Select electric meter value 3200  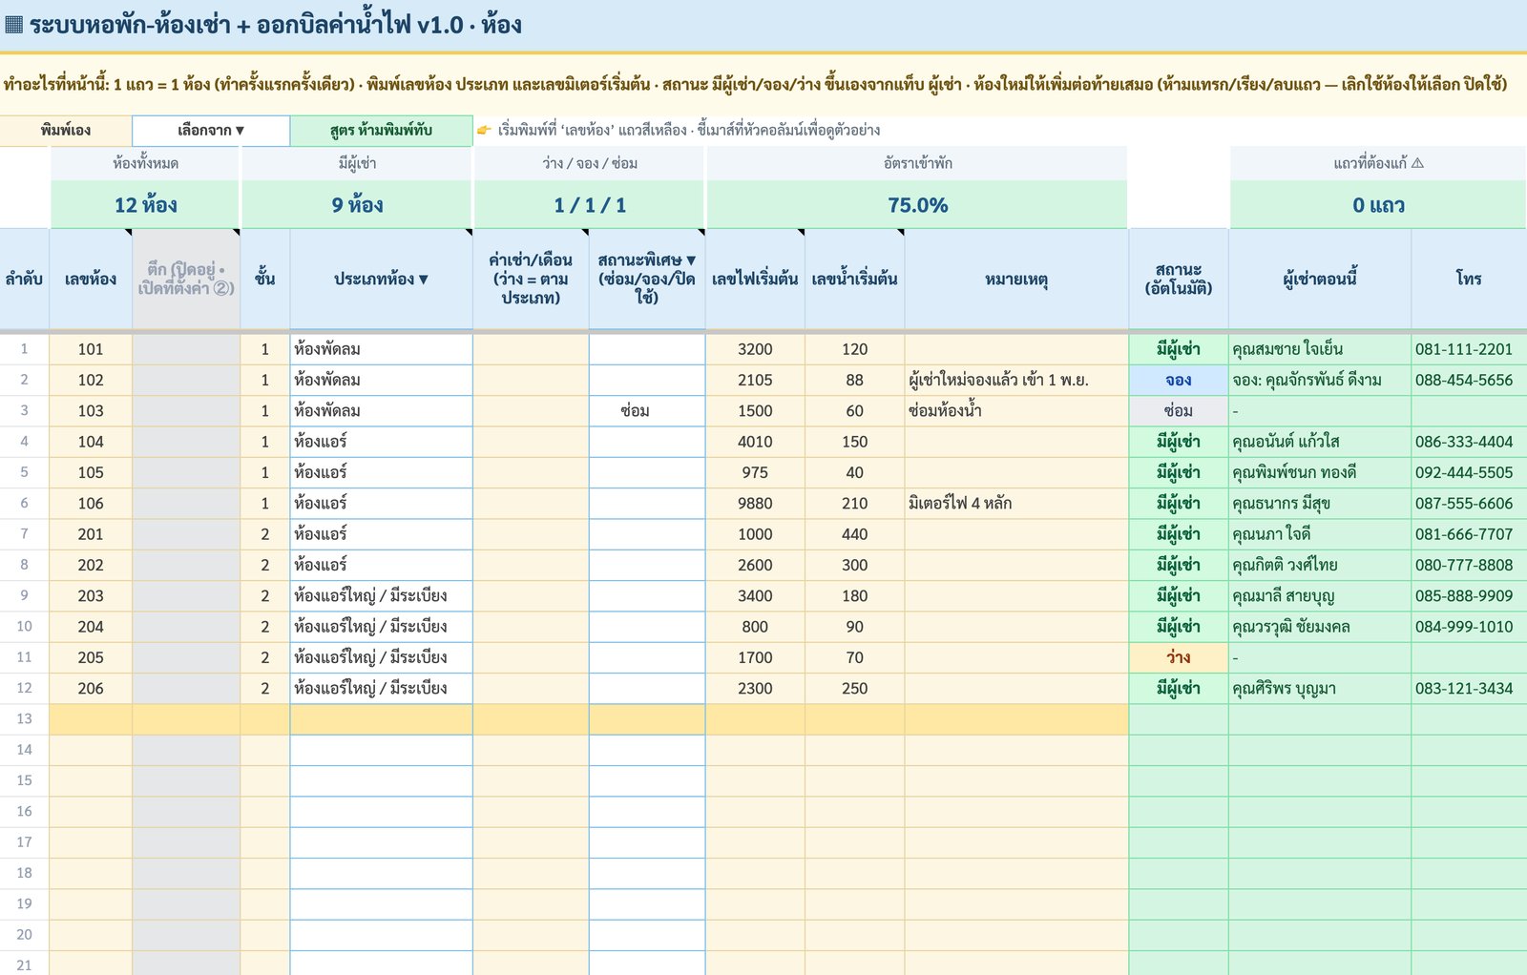point(755,349)
